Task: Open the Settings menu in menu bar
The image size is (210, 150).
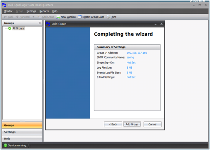Action: (31, 11)
